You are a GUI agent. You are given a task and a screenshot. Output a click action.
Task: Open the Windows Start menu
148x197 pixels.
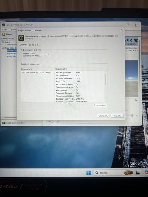click(x=89, y=173)
